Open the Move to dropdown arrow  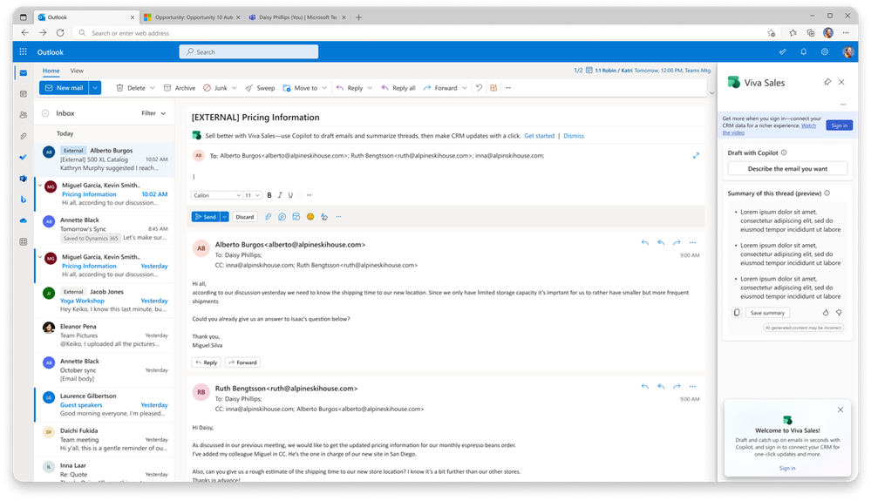[x=323, y=88]
